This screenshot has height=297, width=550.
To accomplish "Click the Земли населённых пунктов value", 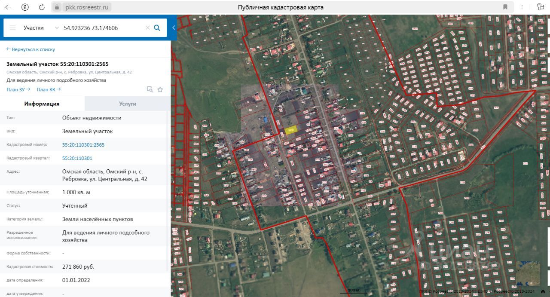I will click(x=98, y=219).
